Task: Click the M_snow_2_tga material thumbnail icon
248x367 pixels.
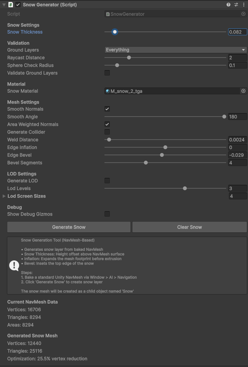Action: coord(108,91)
